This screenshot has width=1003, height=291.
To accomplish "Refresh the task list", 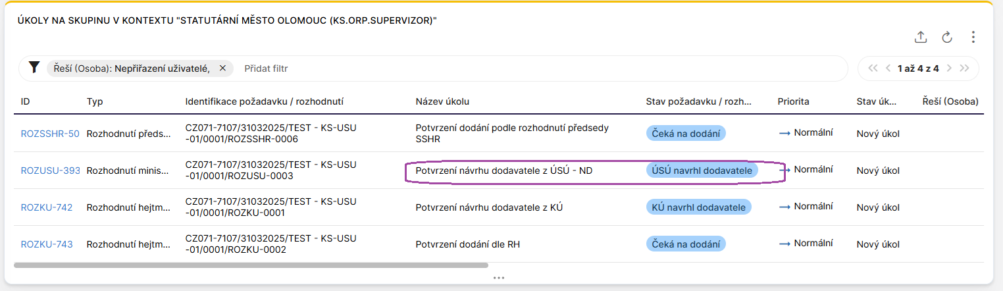I will pyautogui.click(x=947, y=37).
